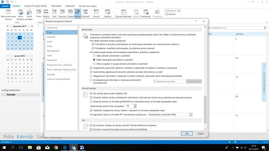Click Vyhľadávať ľudí search field
This screenshot has height=151, width=269.
(x=172, y=10)
